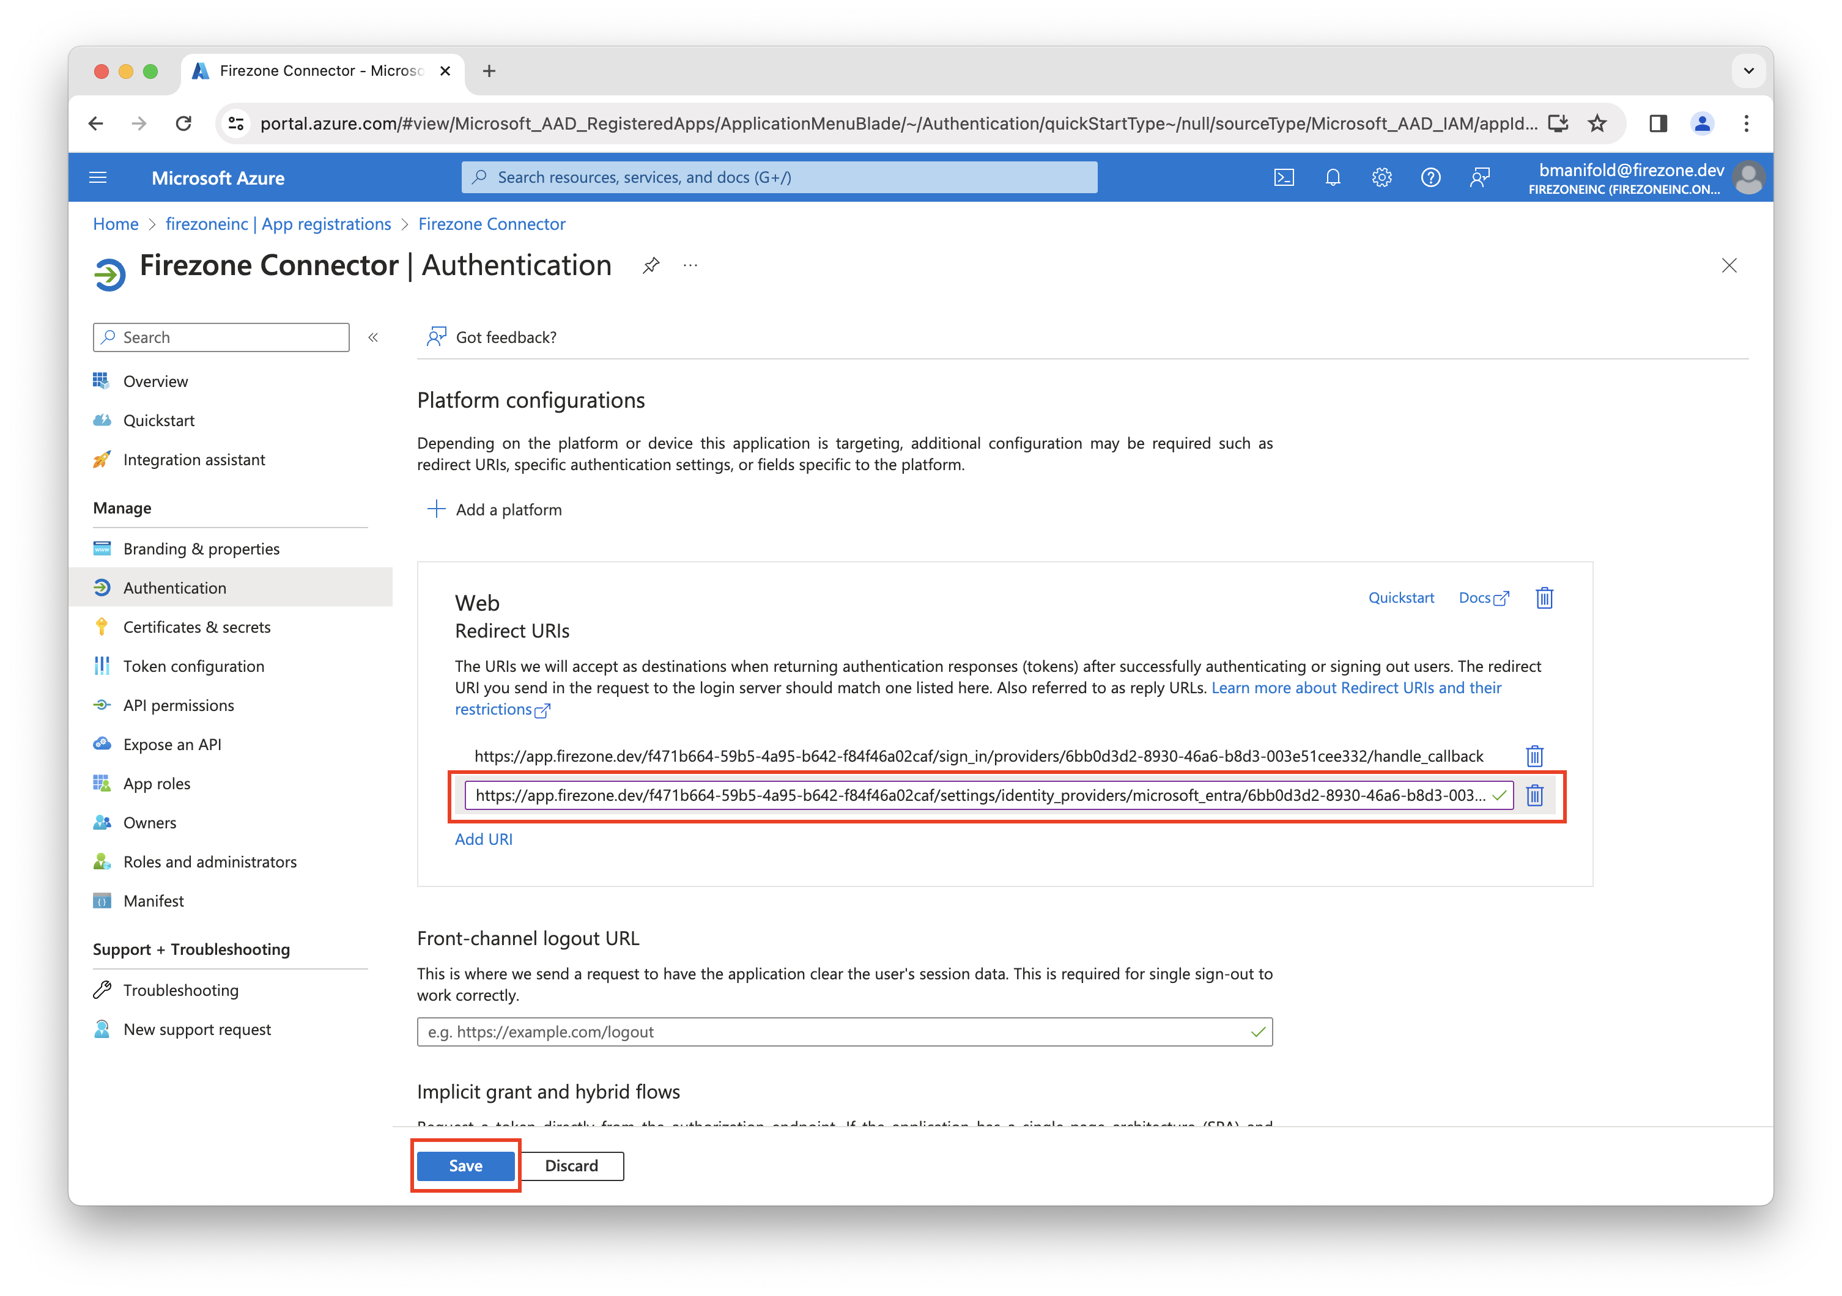Screen dimensions: 1842x1296
Task: Click the feedback icon in Azure header
Action: pyautogui.click(x=1479, y=177)
